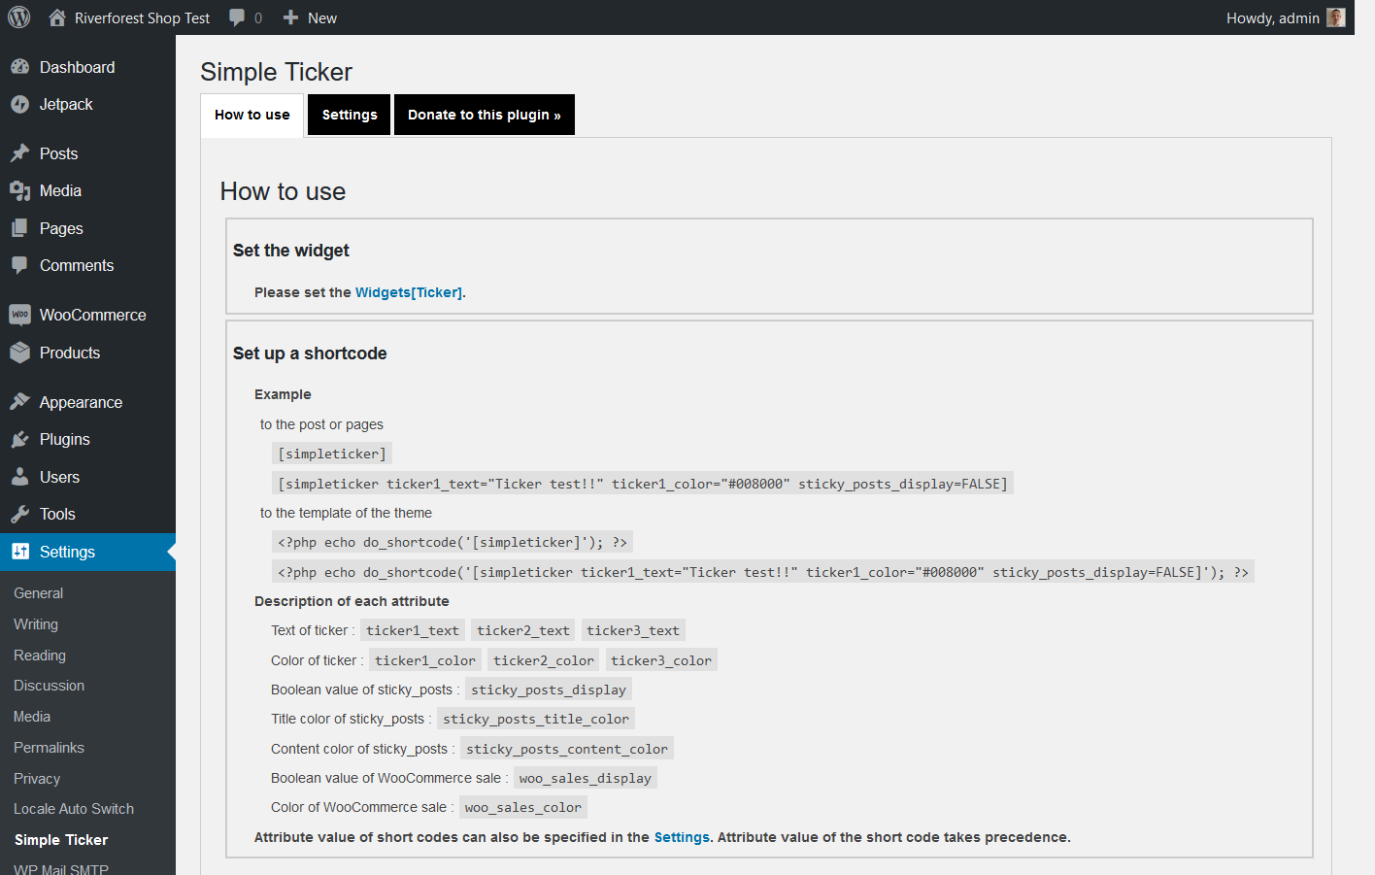Switch to the How to use tab
This screenshot has height=875, width=1375.
click(252, 115)
